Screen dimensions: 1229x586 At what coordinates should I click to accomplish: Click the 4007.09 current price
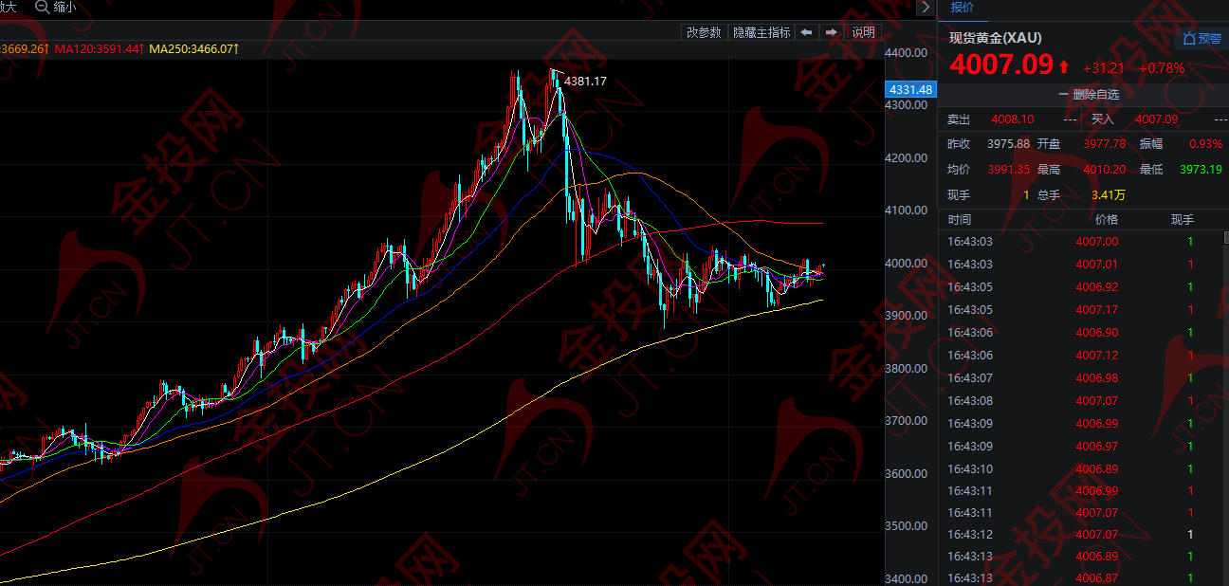point(1001,64)
